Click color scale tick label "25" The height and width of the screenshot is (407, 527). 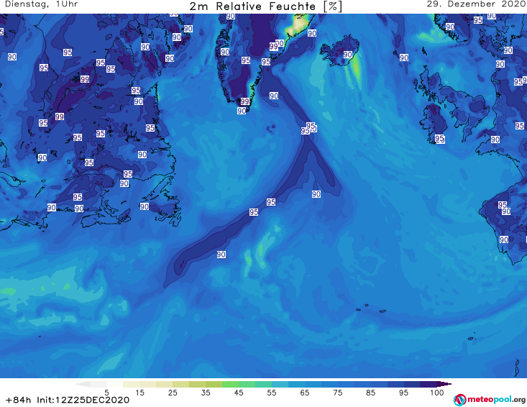click(173, 393)
